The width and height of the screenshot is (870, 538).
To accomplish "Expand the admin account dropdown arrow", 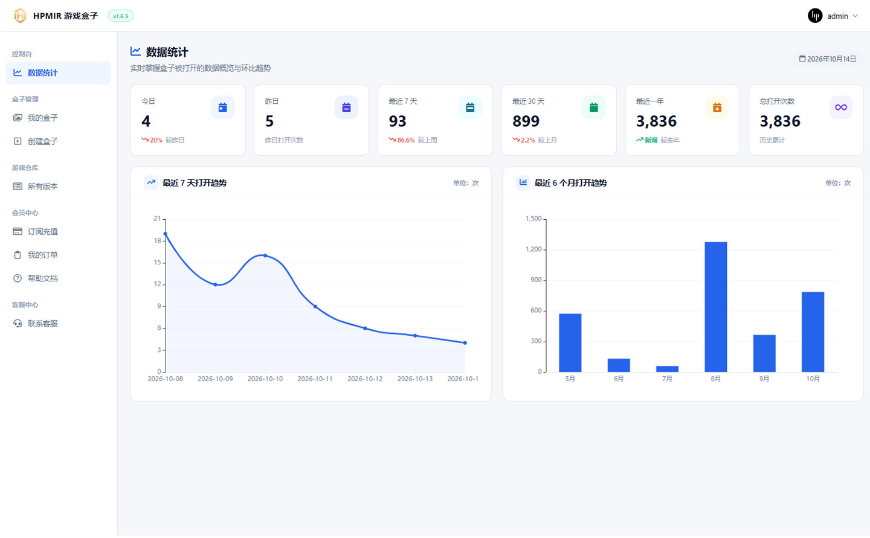I will pyautogui.click(x=855, y=16).
